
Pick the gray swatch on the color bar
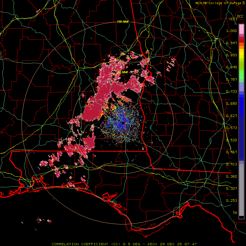tap(241, 190)
